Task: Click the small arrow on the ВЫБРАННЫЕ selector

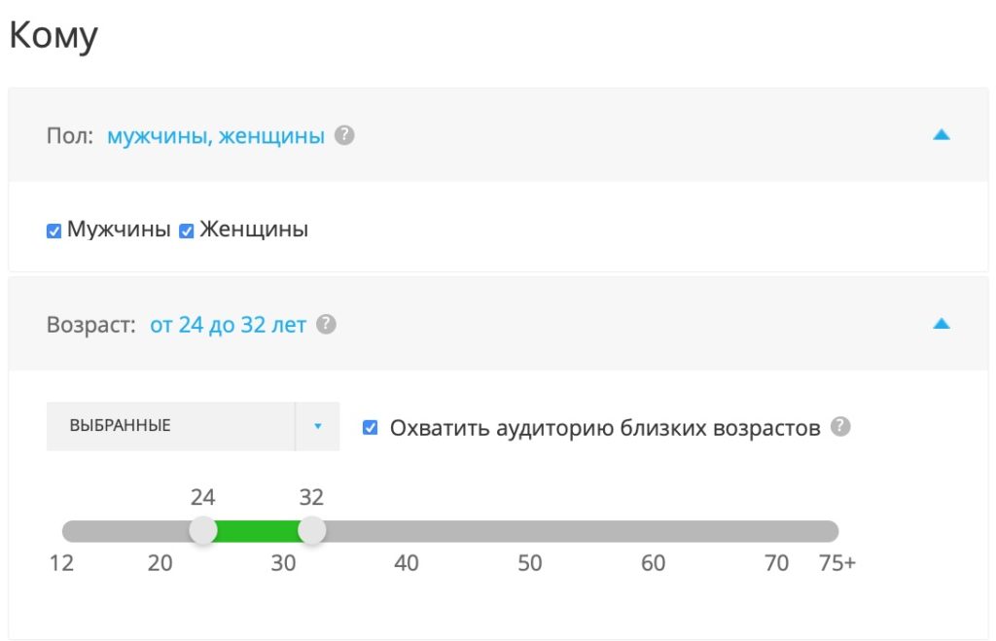Action: click(x=318, y=426)
